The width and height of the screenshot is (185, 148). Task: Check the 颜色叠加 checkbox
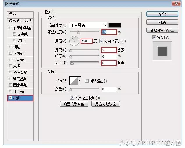tap(10, 72)
